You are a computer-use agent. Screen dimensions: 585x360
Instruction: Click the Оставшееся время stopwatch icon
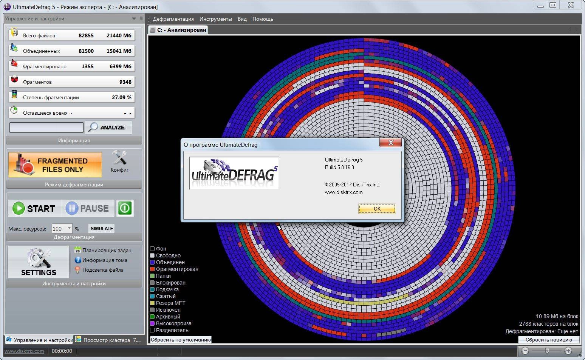pyautogui.click(x=14, y=110)
